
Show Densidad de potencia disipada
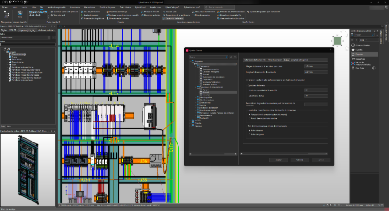click(x=231, y=11)
